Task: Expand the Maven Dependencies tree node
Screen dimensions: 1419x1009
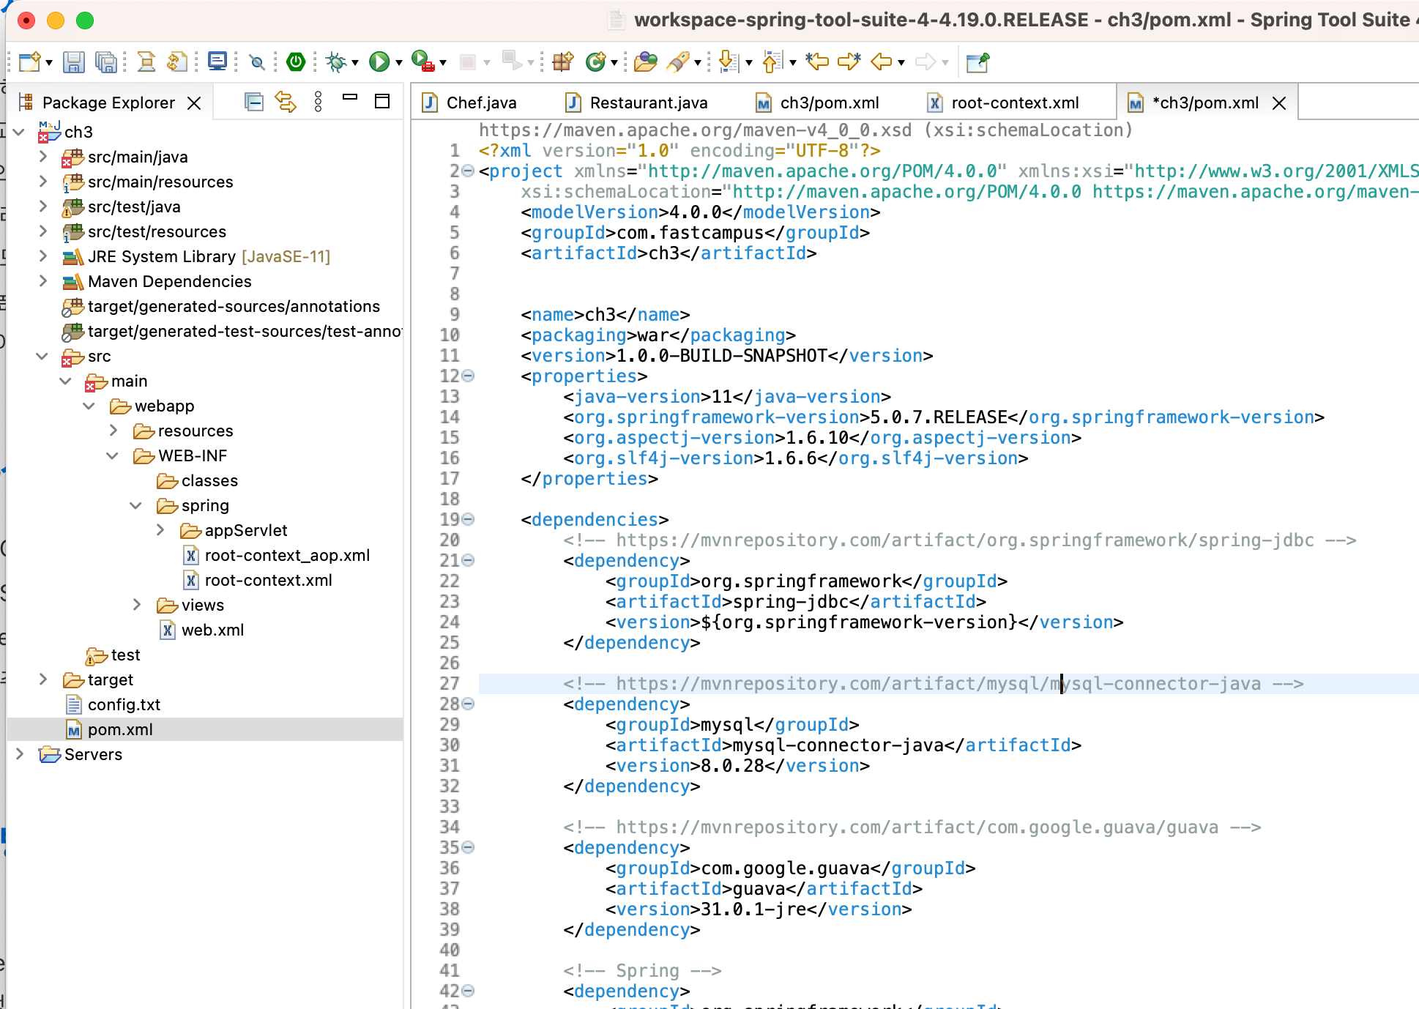Action: tap(43, 281)
